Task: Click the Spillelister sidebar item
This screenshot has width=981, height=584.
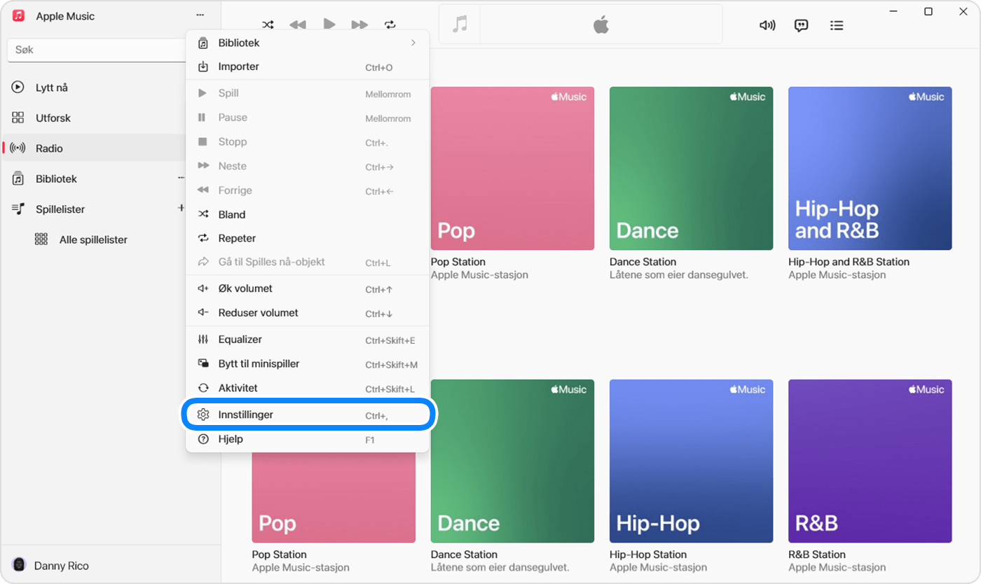Action: [94, 209]
